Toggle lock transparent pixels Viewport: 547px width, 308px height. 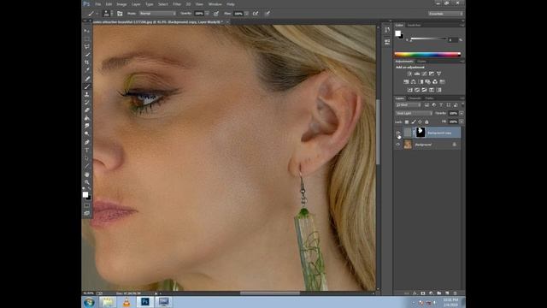coord(407,121)
